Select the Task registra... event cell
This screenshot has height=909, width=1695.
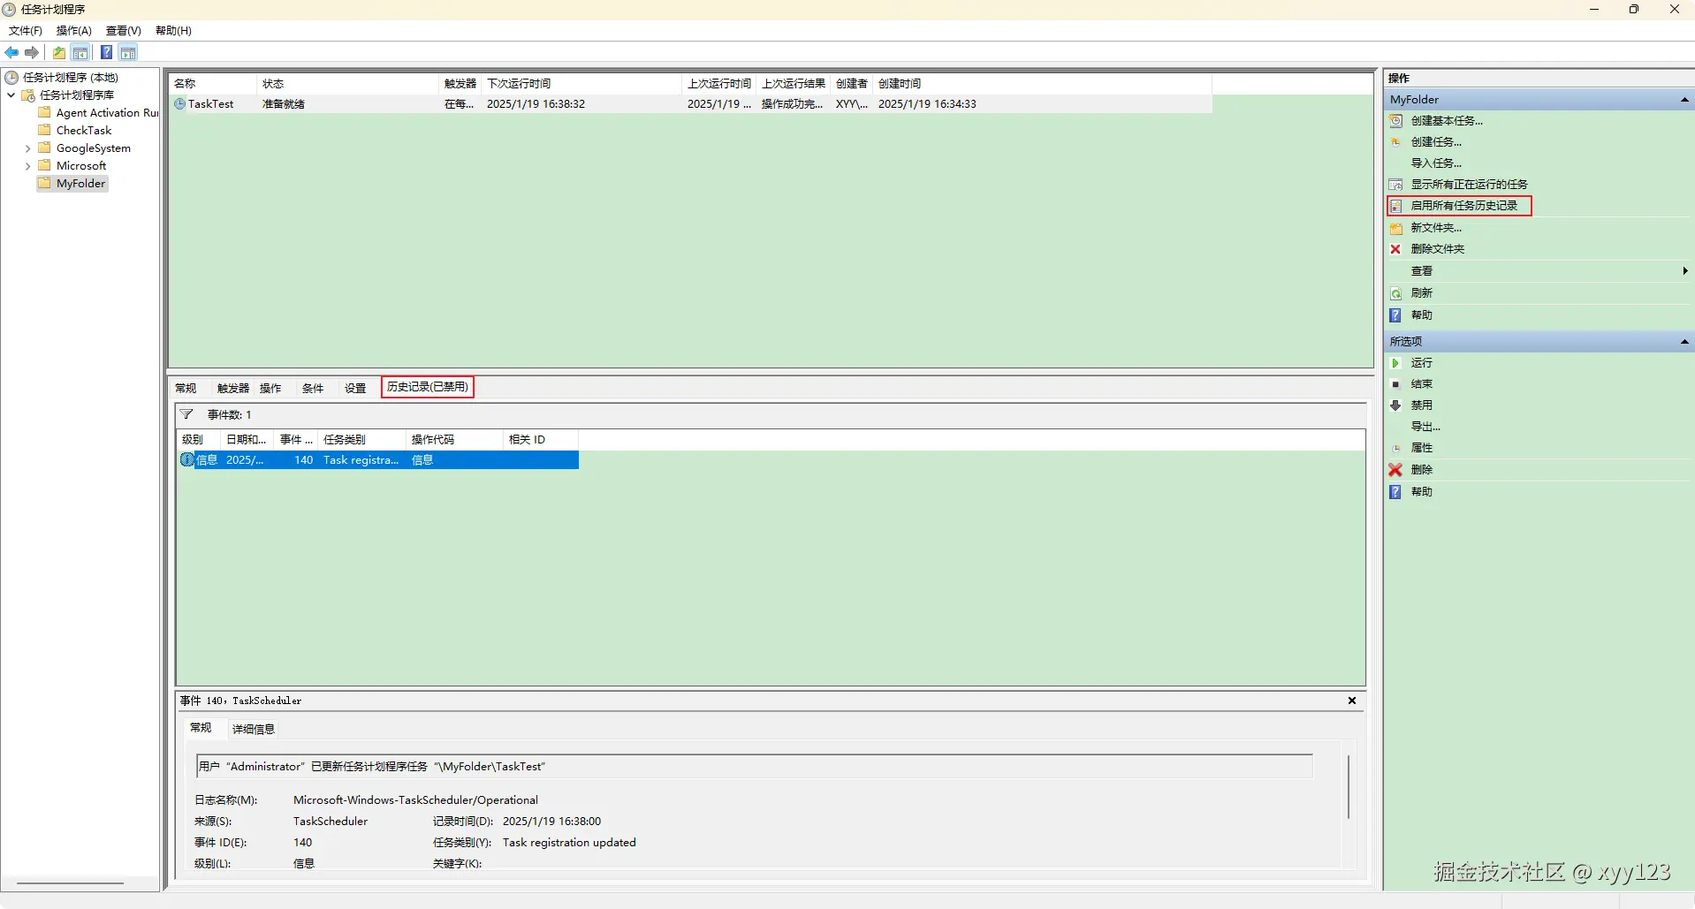pos(361,460)
